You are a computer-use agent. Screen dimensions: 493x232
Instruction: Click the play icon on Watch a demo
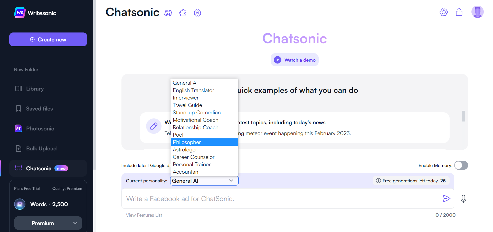coord(278,60)
